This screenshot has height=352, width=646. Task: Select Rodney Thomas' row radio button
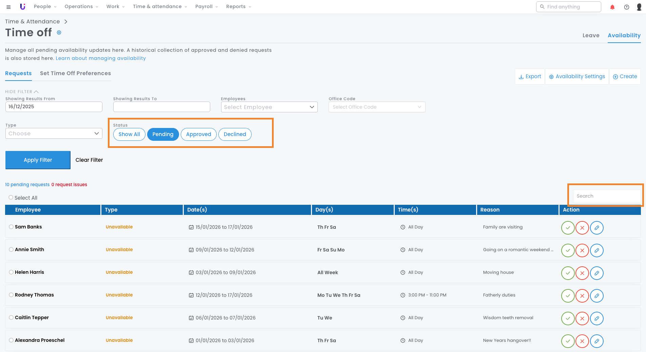pyautogui.click(x=11, y=295)
